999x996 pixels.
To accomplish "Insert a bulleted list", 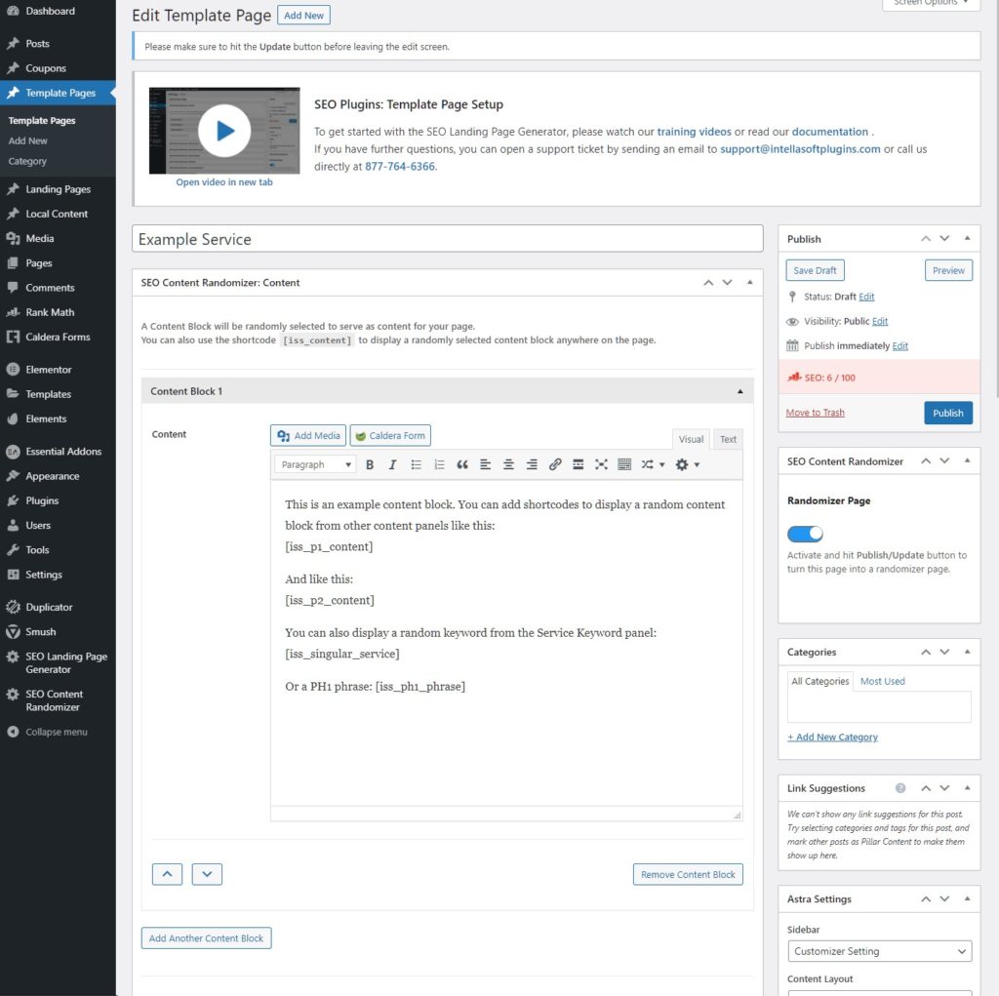I will tap(417, 464).
